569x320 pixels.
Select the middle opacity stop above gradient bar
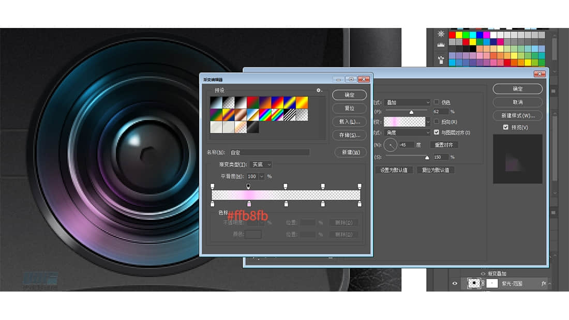(286, 186)
